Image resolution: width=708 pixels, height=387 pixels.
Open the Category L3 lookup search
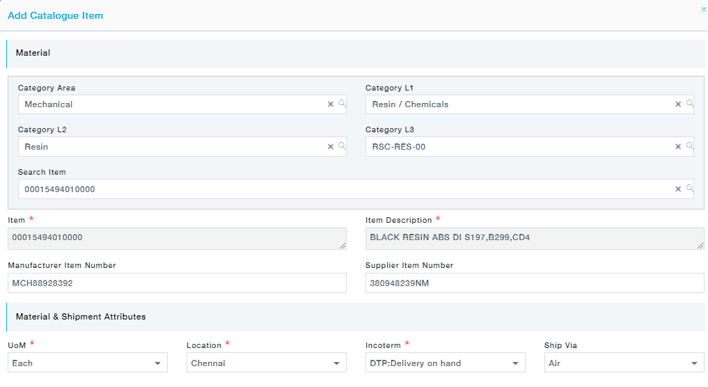(689, 146)
